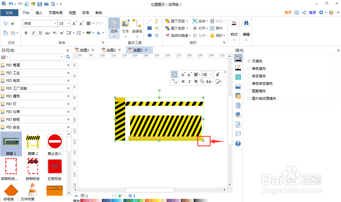Select the 路障 2 symbol thumbnail
Viewport: 341px width, 202px height.
[x=33, y=144]
